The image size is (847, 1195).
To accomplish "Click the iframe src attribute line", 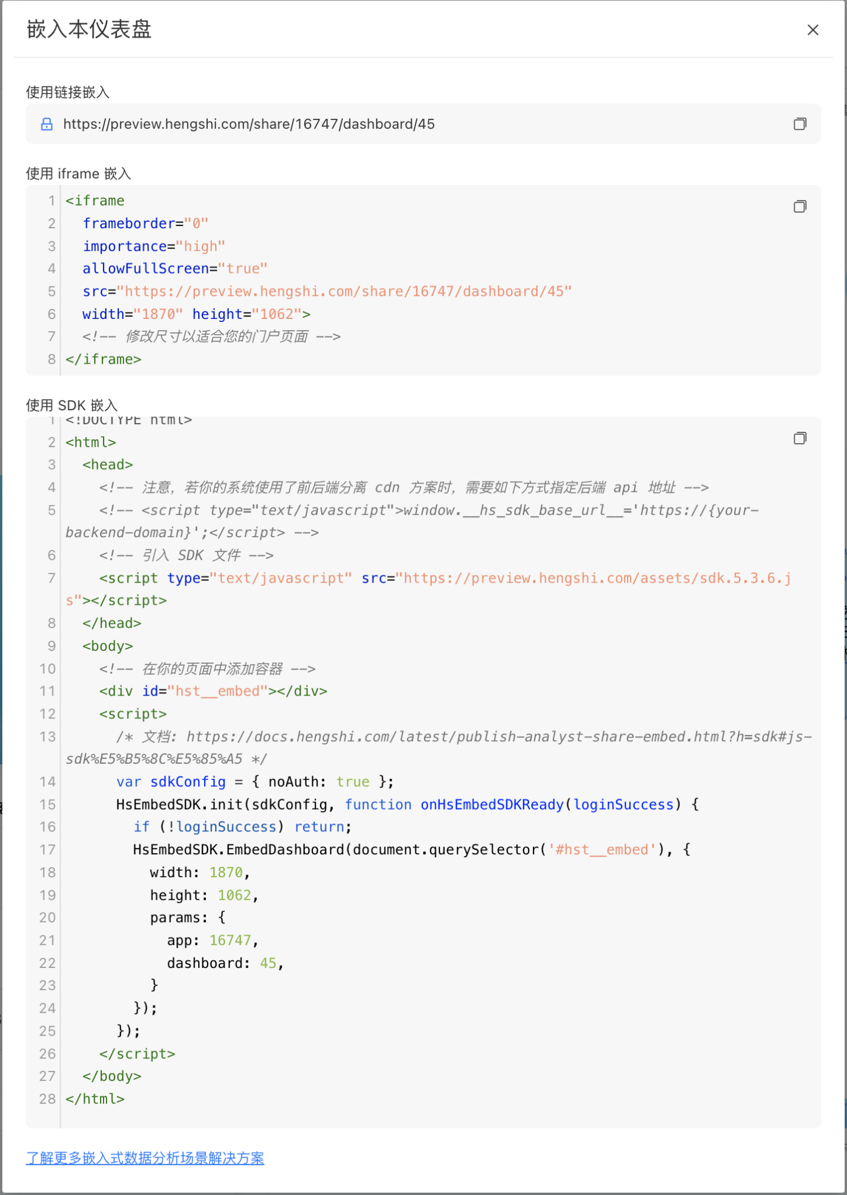I will pyautogui.click(x=327, y=291).
